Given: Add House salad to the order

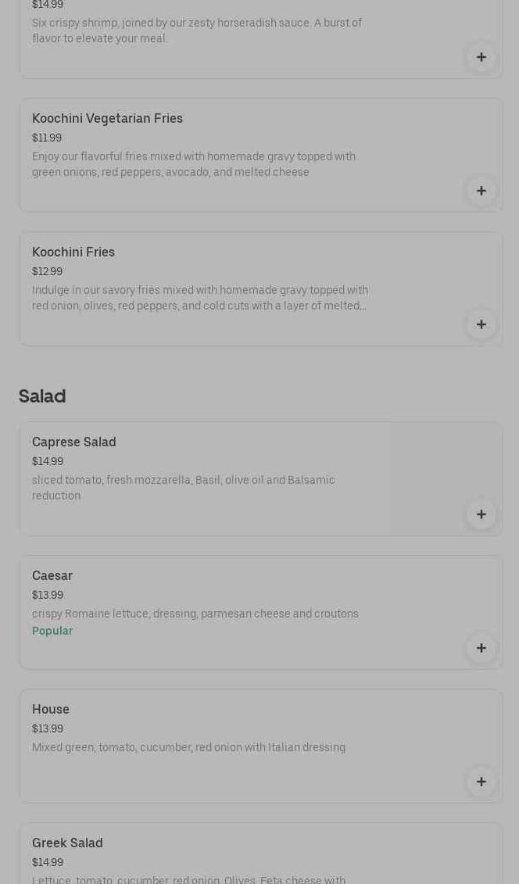Looking at the screenshot, I should coord(481,782).
